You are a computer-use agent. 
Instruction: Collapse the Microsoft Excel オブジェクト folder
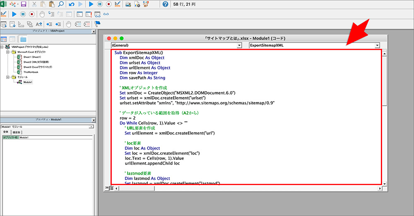point(8,52)
